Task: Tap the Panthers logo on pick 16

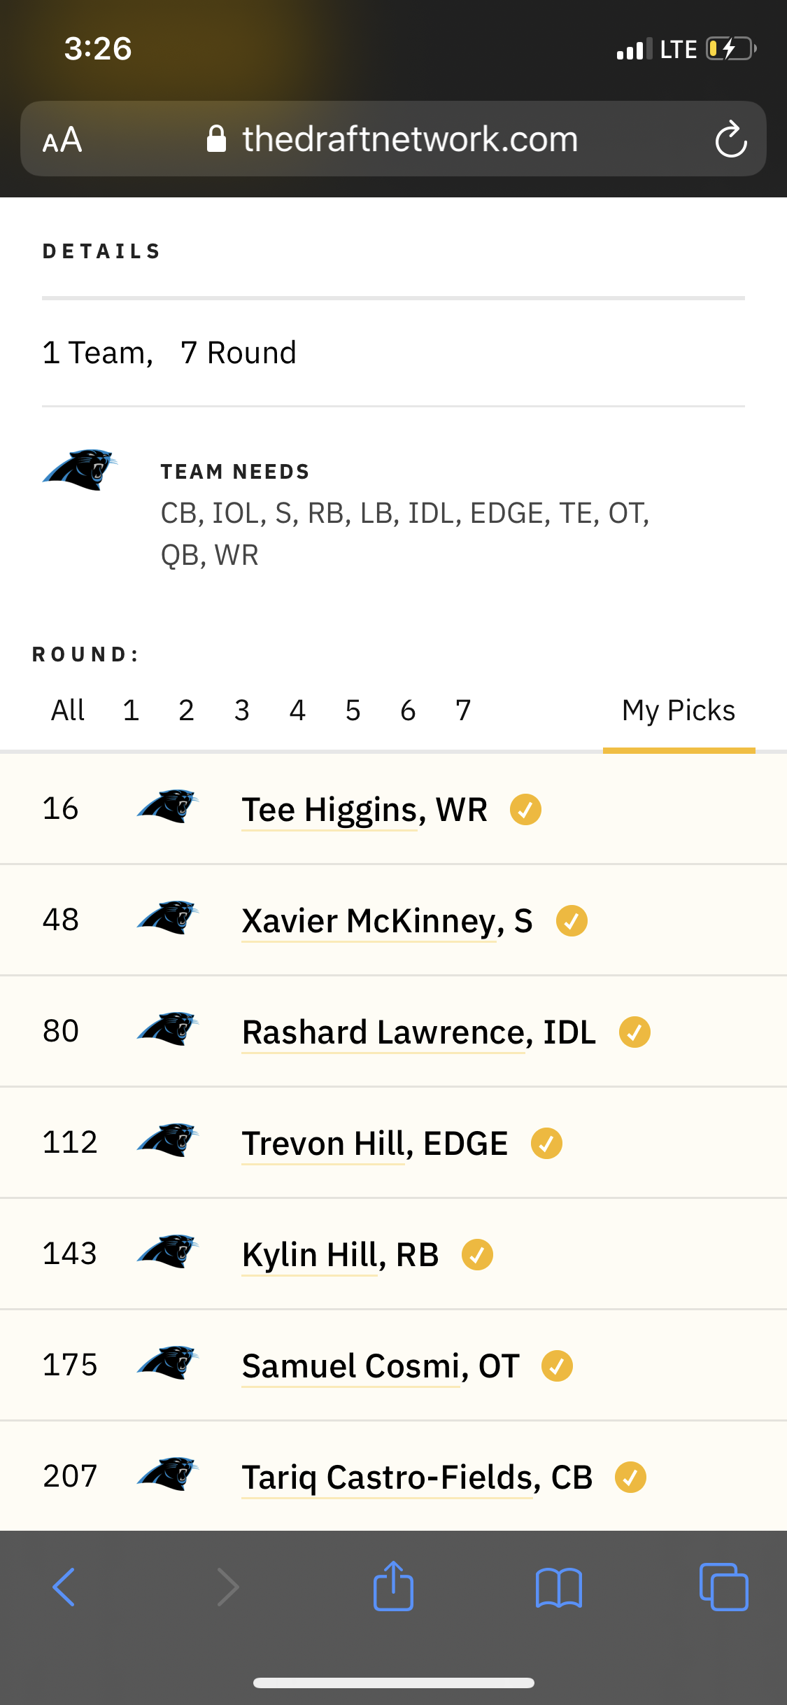Action: 168,806
